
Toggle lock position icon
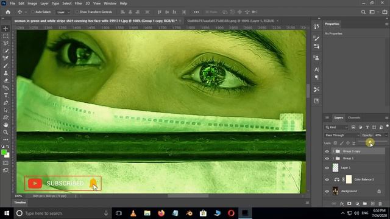(348, 143)
